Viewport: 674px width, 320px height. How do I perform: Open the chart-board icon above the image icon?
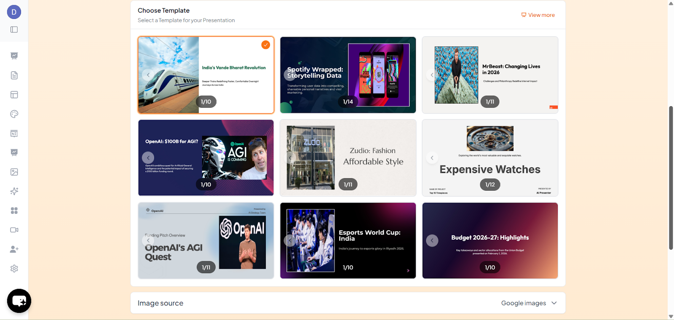point(14,152)
